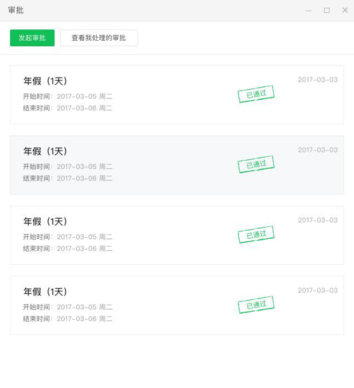The width and height of the screenshot is (354, 388).
Task: Click the 2017-03-03 date on the highlighted card
Action: 318,150
